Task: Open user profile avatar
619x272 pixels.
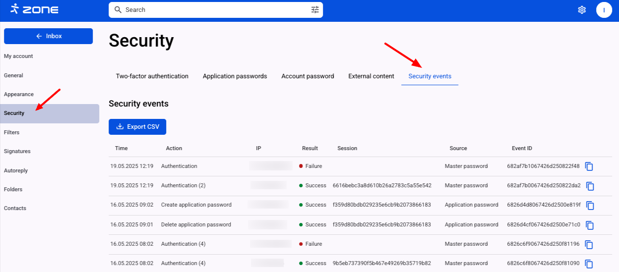Action: coord(604,10)
